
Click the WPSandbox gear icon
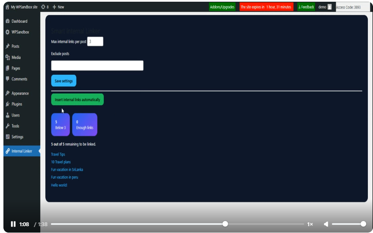(8, 32)
